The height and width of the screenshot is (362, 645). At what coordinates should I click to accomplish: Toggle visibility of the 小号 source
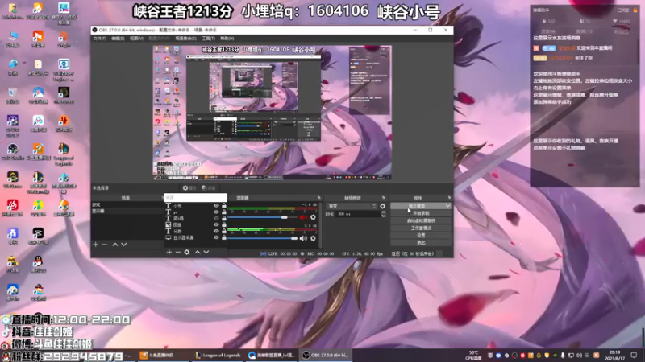pyautogui.click(x=216, y=206)
